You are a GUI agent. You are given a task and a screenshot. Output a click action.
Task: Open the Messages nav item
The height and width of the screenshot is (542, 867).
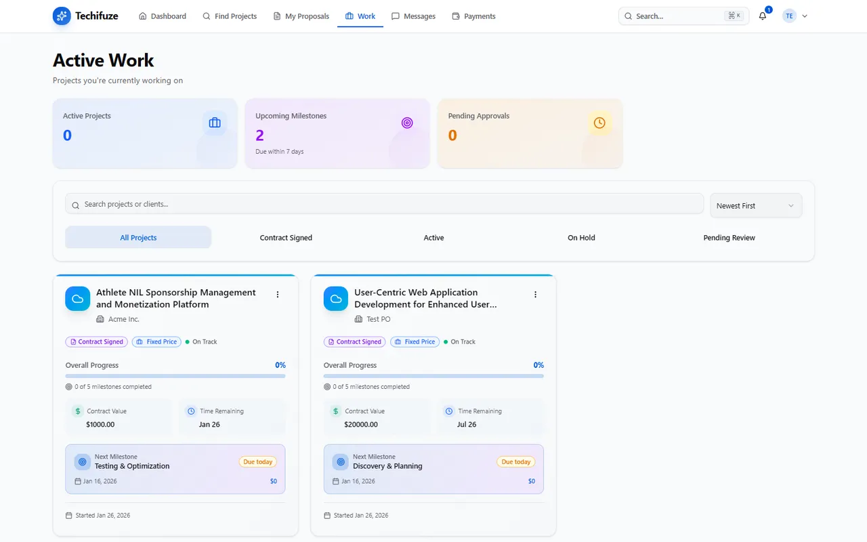click(413, 16)
